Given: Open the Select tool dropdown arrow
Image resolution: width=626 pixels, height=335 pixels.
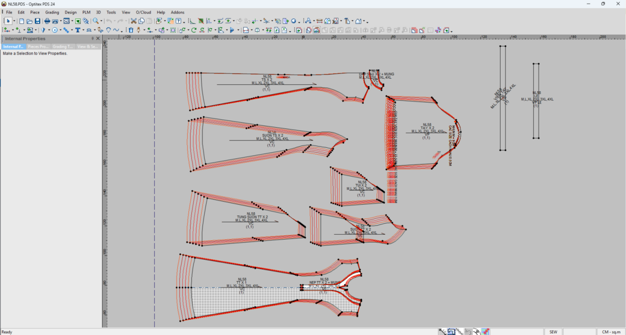Looking at the screenshot, I should [x=14, y=21].
